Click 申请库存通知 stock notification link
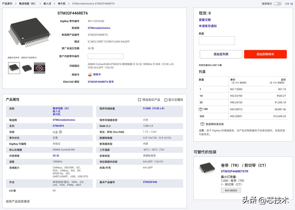This screenshot has width=295, height=210. tap(208, 26)
